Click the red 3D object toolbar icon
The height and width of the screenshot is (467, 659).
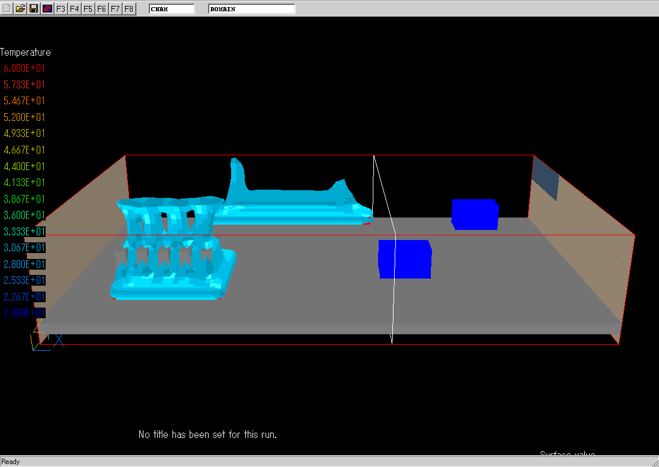click(x=47, y=9)
